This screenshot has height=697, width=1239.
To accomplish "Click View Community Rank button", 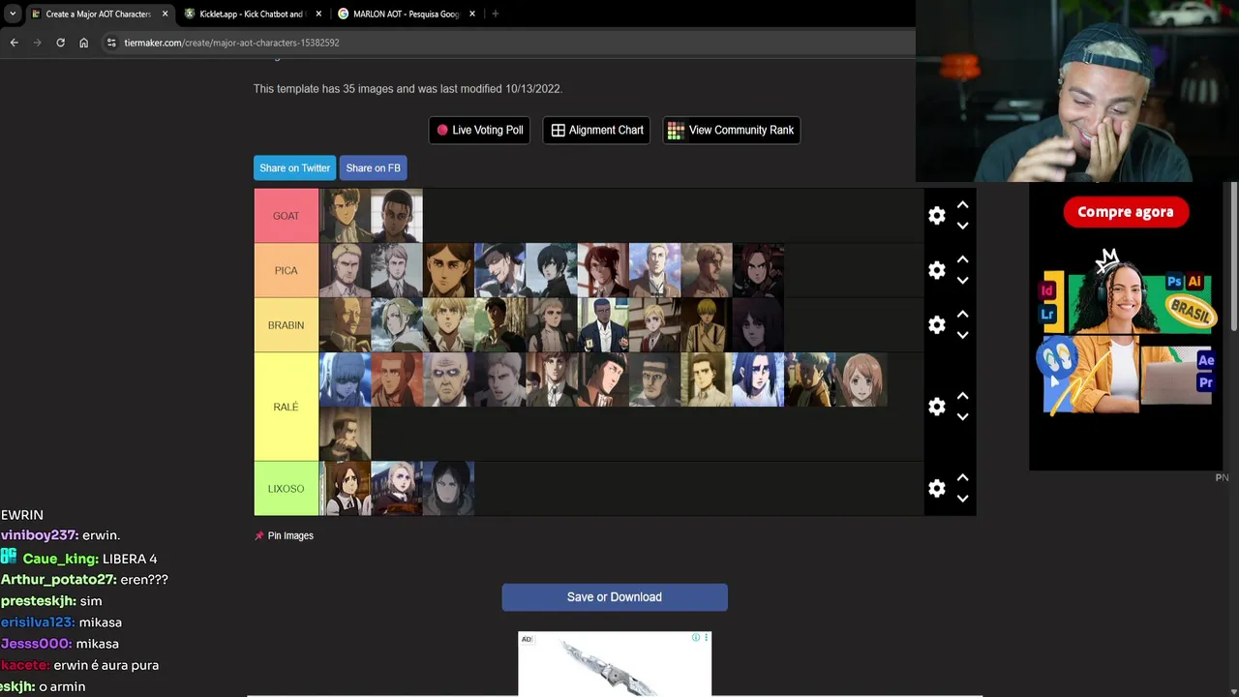I will coord(731,130).
